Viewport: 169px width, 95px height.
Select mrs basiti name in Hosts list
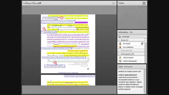[x=126, y=44]
